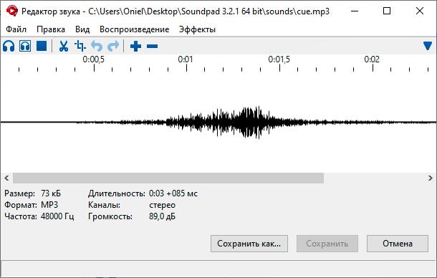Cut the selection with the scissors icon
This screenshot has height=278, width=437.
[x=64, y=46]
